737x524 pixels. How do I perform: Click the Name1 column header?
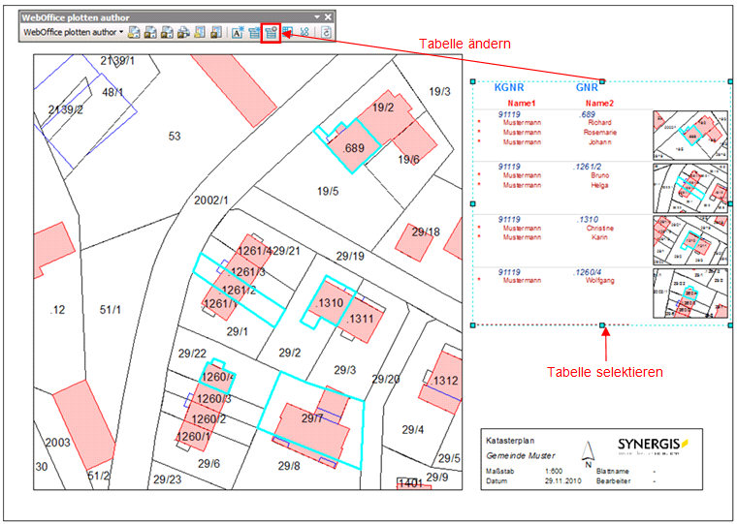(522, 104)
